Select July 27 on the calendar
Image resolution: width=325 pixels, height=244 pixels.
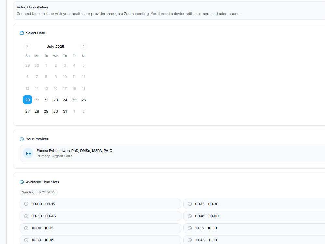[x=27, y=111]
